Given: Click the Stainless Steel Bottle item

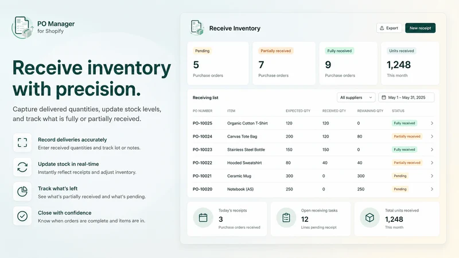Looking at the screenshot, I should pyautogui.click(x=246, y=150).
